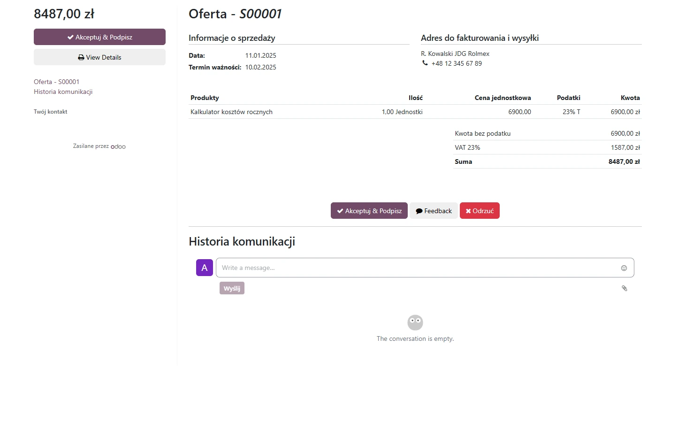This screenshot has height=423, width=693.
Task: Open the Odoo logo link
Action: 118,146
